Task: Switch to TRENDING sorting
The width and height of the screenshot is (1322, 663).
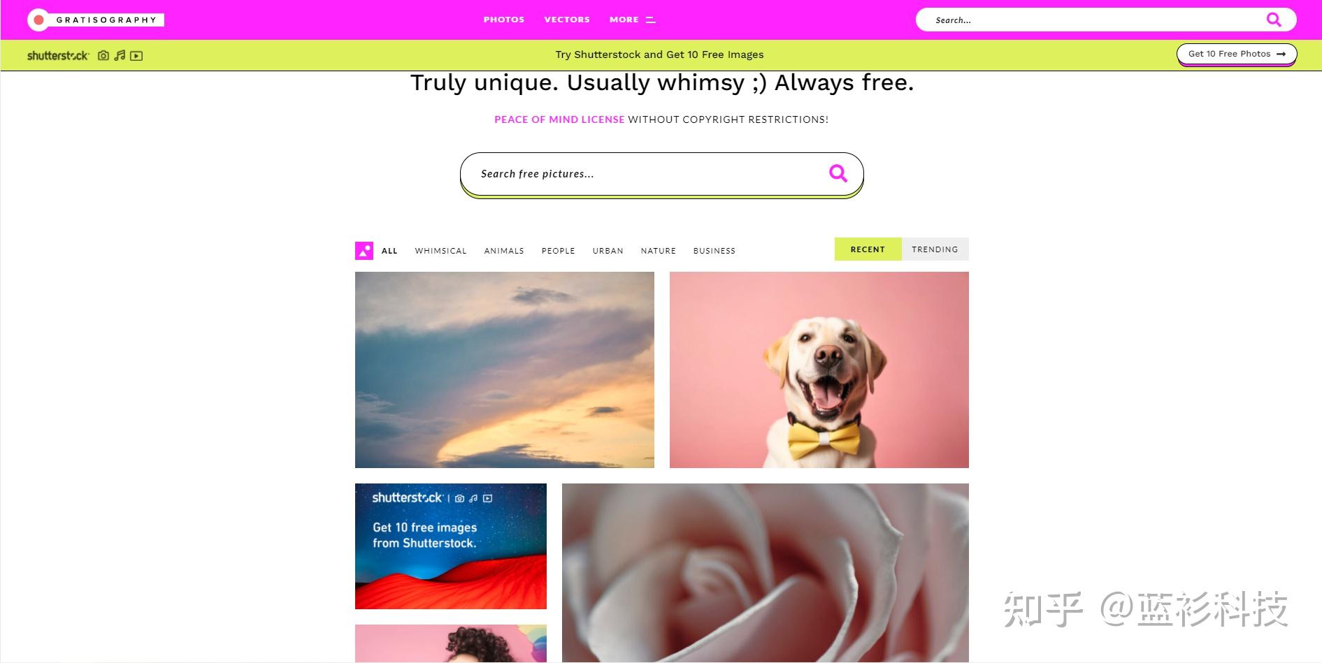Action: coord(935,249)
